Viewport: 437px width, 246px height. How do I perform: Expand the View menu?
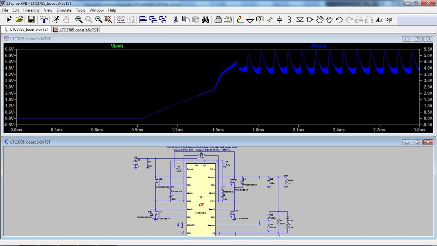tap(48, 10)
